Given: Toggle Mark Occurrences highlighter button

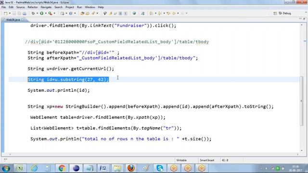Looking at the screenshot, I should tap(110, 13).
